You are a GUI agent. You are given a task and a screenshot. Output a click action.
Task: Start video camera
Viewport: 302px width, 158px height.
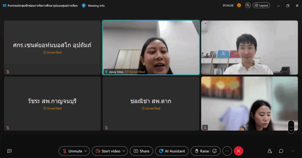(x=108, y=151)
